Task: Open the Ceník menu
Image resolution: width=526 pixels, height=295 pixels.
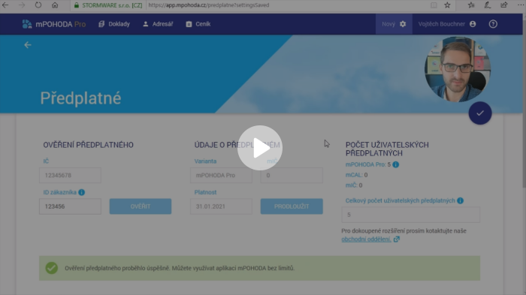Action: (x=198, y=24)
